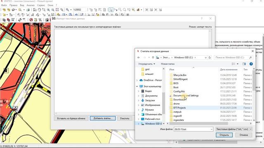Click the search magnifier in Windows-SSD search box
Image resolution: width=264 pixels, height=148 pixels.
pos(250,58)
